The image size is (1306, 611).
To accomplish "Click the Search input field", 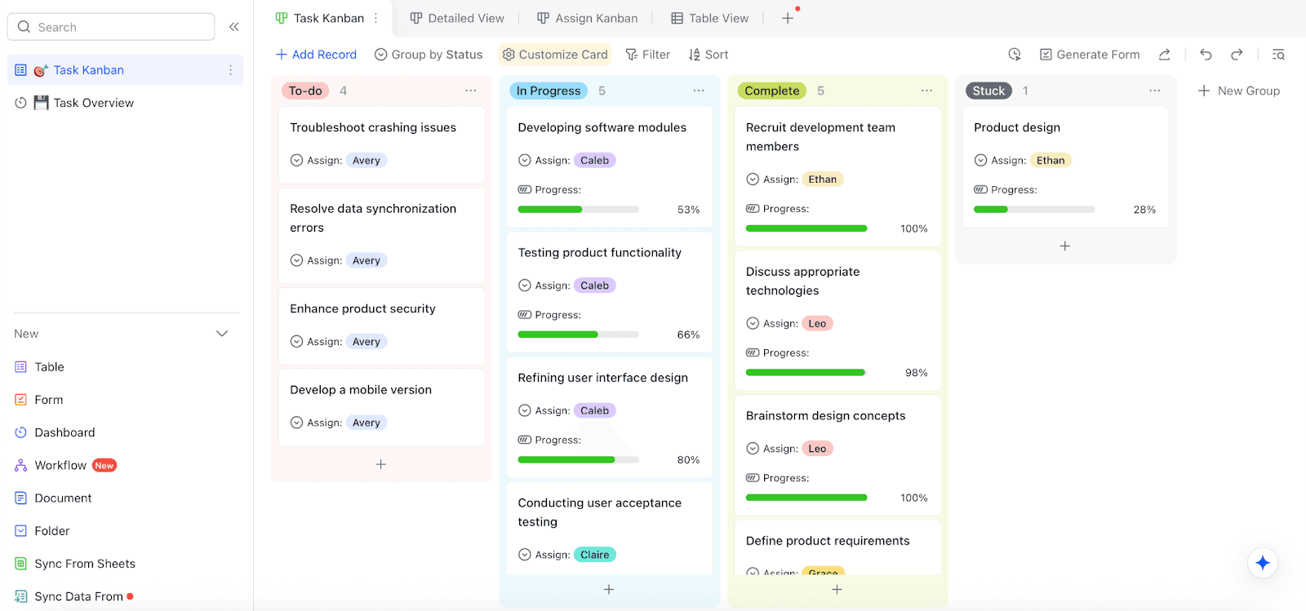I will [111, 27].
